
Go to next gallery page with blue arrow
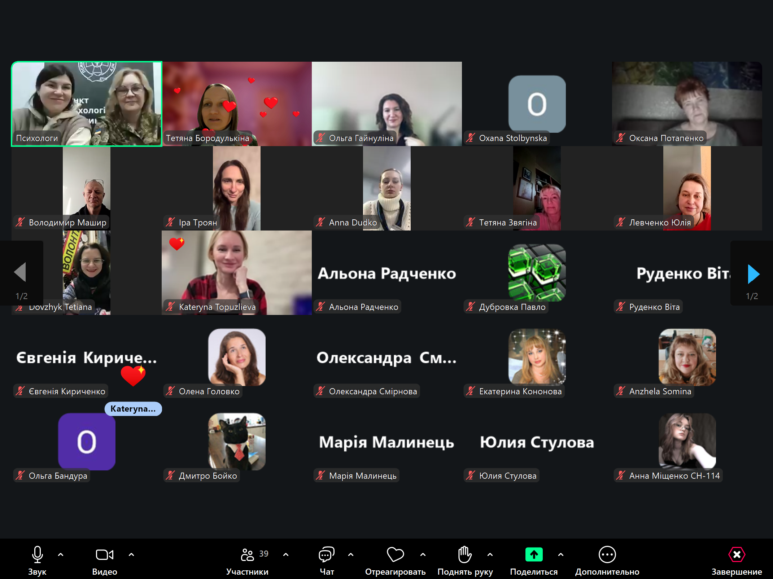pyautogui.click(x=753, y=274)
